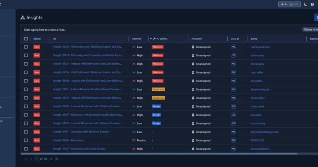The height and width of the screenshot is (167, 318).
Task: Click the assignee person icon for Insight-5000
Action: coord(193,98)
